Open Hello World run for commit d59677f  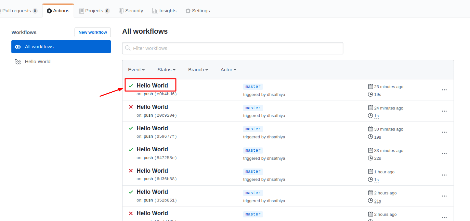[x=152, y=128]
